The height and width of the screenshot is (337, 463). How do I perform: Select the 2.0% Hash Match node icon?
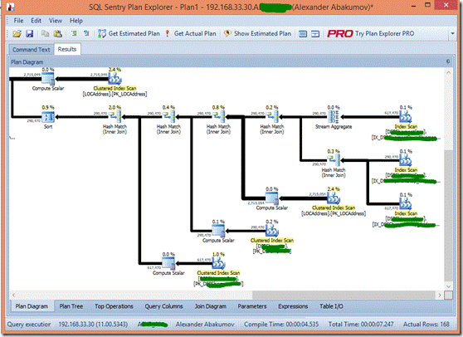[115, 117]
